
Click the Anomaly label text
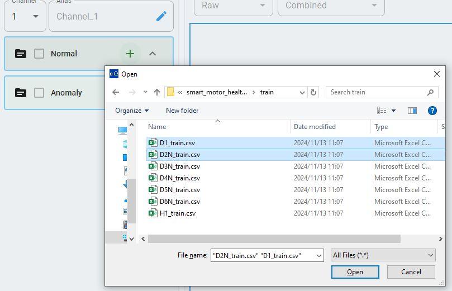(66, 93)
